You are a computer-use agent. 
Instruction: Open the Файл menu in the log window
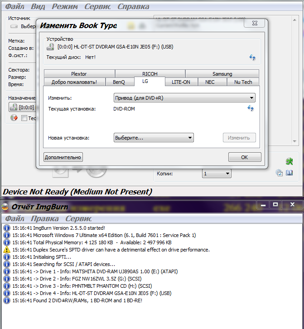[x=14, y=218]
